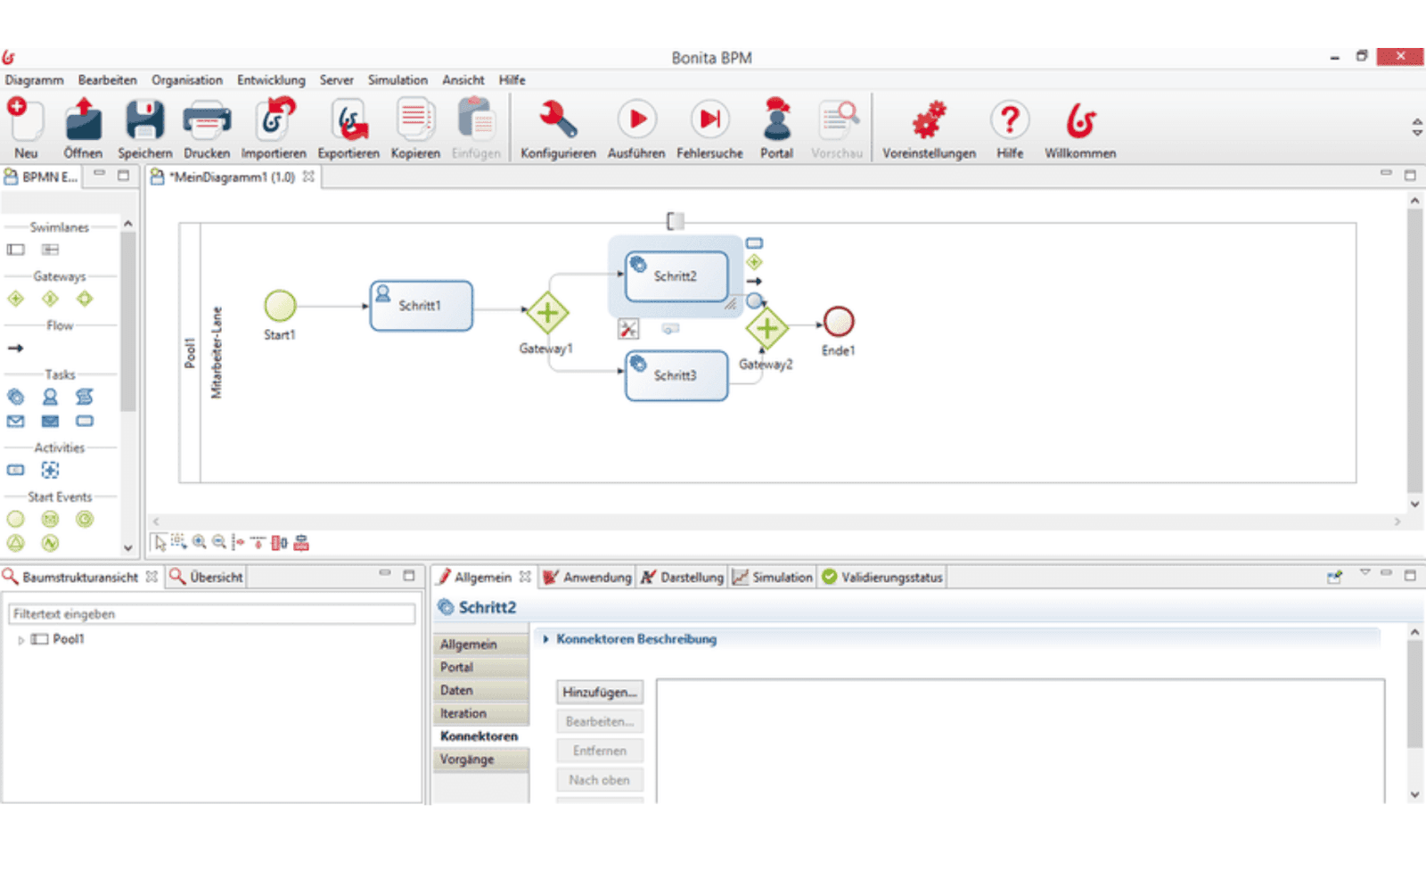Click the Hinzufügen... button

[x=600, y=692]
